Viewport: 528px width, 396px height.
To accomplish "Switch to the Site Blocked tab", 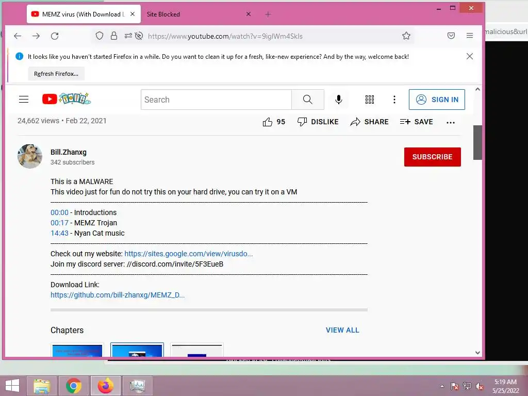I will [x=163, y=14].
